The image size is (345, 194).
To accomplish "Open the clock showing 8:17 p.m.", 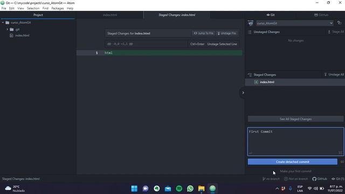I will click(x=336, y=189).
